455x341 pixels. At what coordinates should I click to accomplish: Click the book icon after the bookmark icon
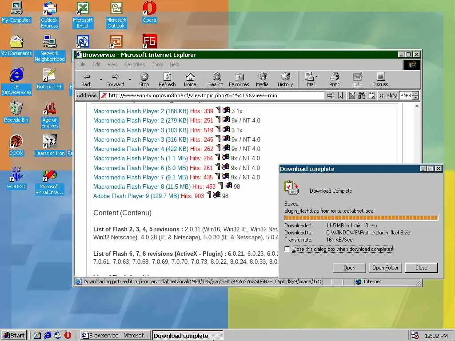[x=352, y=95]
